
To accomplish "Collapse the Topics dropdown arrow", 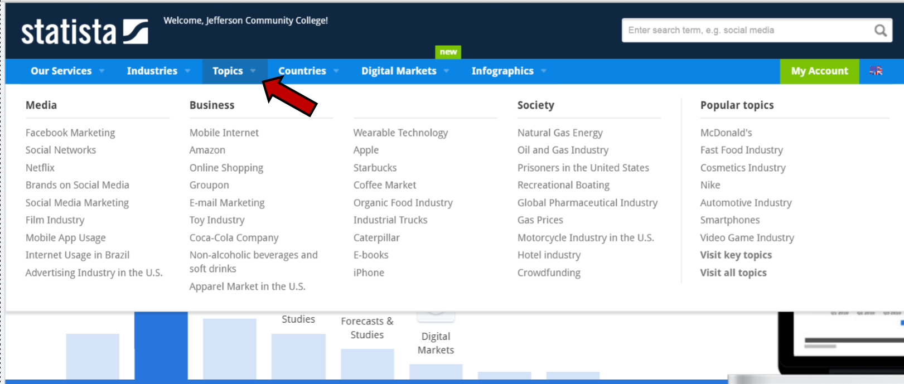I will 253,71.
